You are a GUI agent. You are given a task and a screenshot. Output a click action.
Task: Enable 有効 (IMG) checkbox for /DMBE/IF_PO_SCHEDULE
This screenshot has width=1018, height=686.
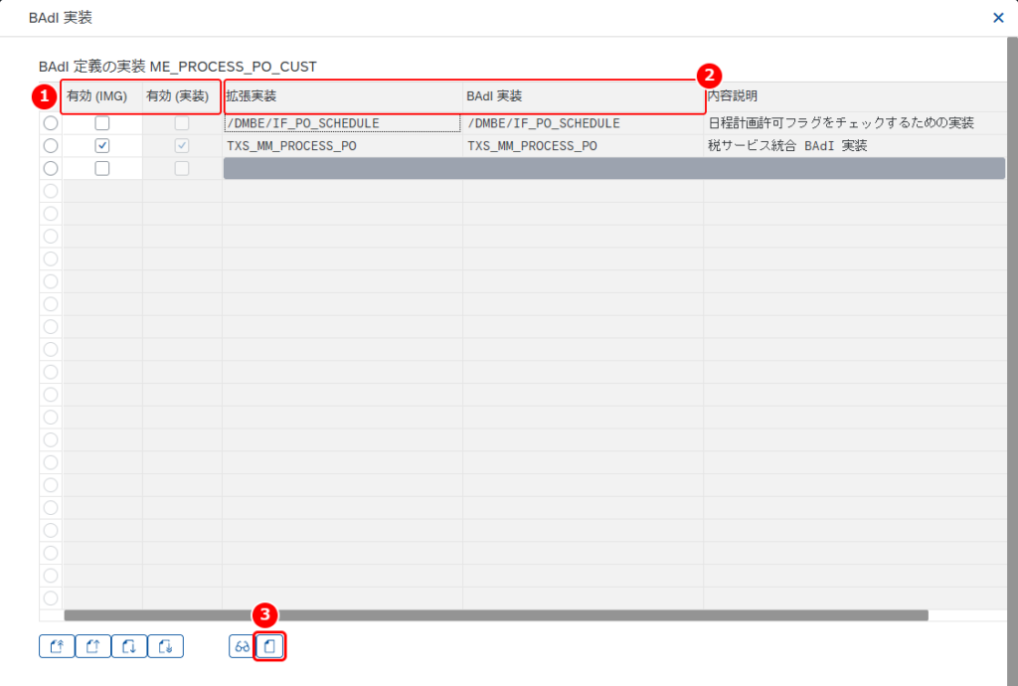[x=102, y=122]
